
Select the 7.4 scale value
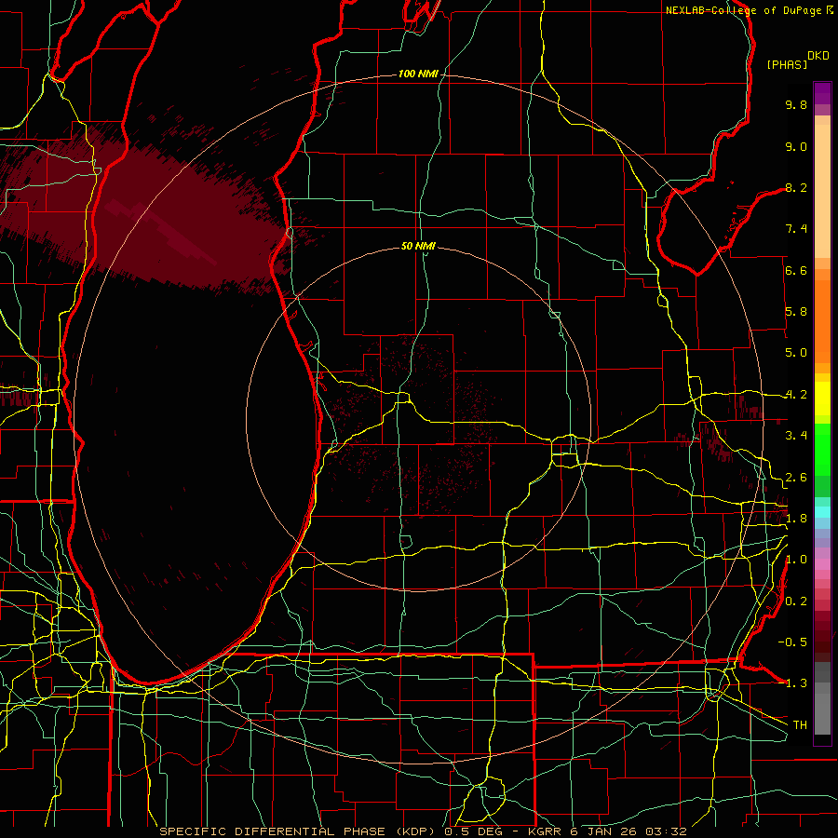pos(796,229)
